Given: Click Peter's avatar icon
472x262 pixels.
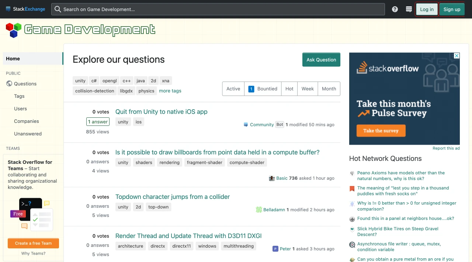Looking at the screenshot, I should [x=275, y=249].
